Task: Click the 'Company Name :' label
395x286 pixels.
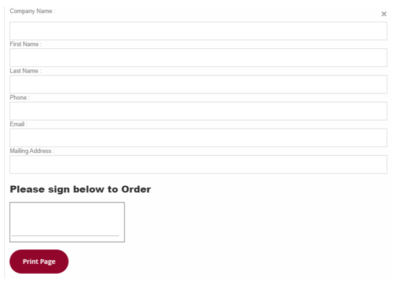Action: point(32,11)
